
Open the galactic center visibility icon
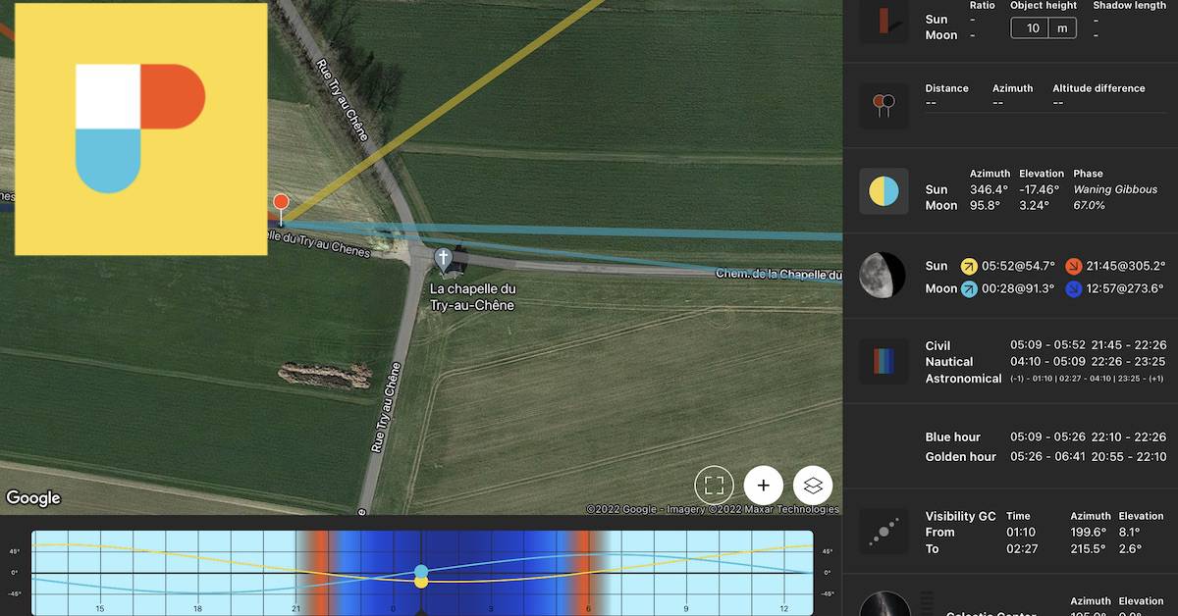883,532
